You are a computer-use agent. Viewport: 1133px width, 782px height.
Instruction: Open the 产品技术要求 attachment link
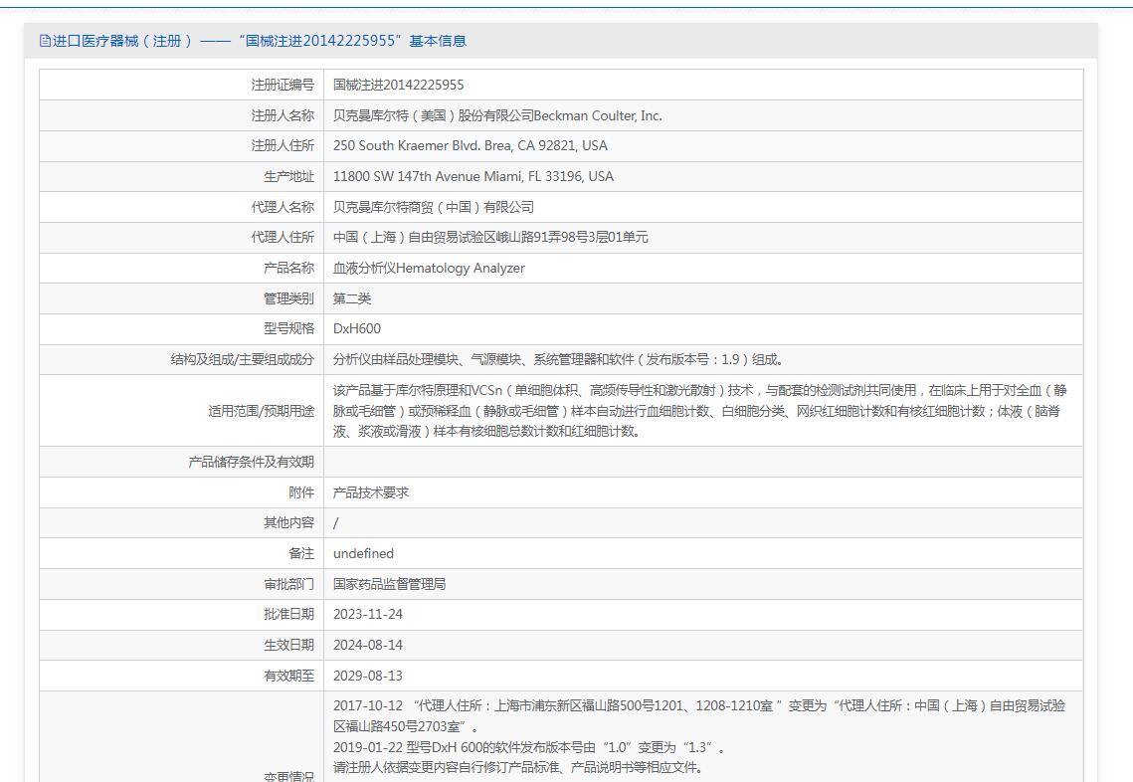coord(371,492)
